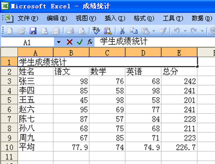Open the 工具(T) menu
215x164 pixels.
coord(173,18)
